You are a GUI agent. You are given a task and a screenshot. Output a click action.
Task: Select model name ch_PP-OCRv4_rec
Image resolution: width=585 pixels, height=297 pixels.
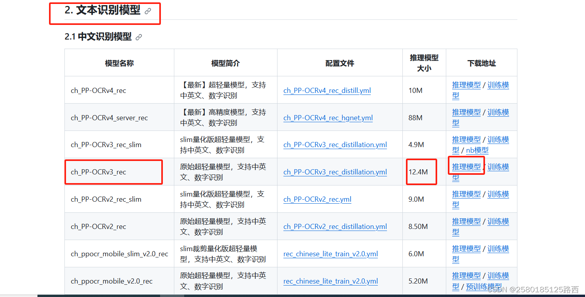coord(98,91)
